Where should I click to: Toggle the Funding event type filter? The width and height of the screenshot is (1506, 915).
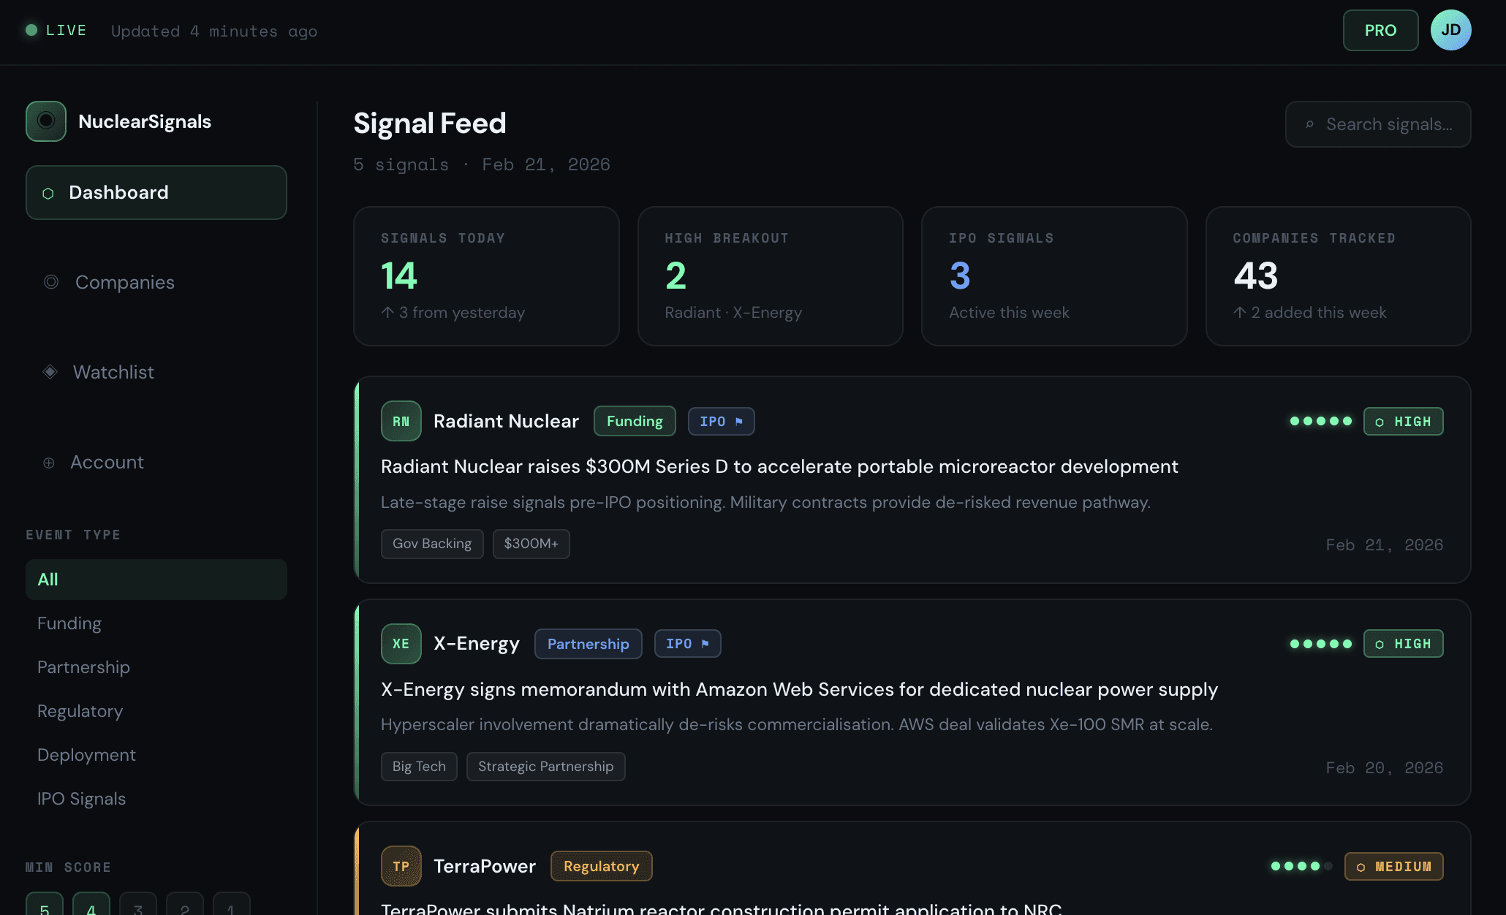[x=69, y=623]
